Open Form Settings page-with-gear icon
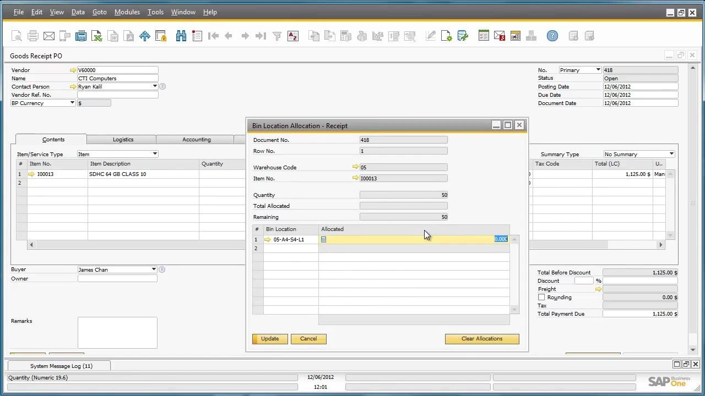705x396 pixels. [447, 36]
